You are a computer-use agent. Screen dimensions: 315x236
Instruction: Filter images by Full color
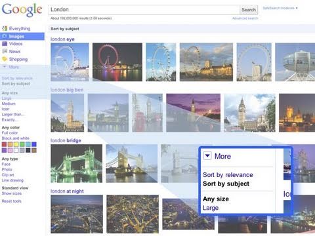pos(10,133)
